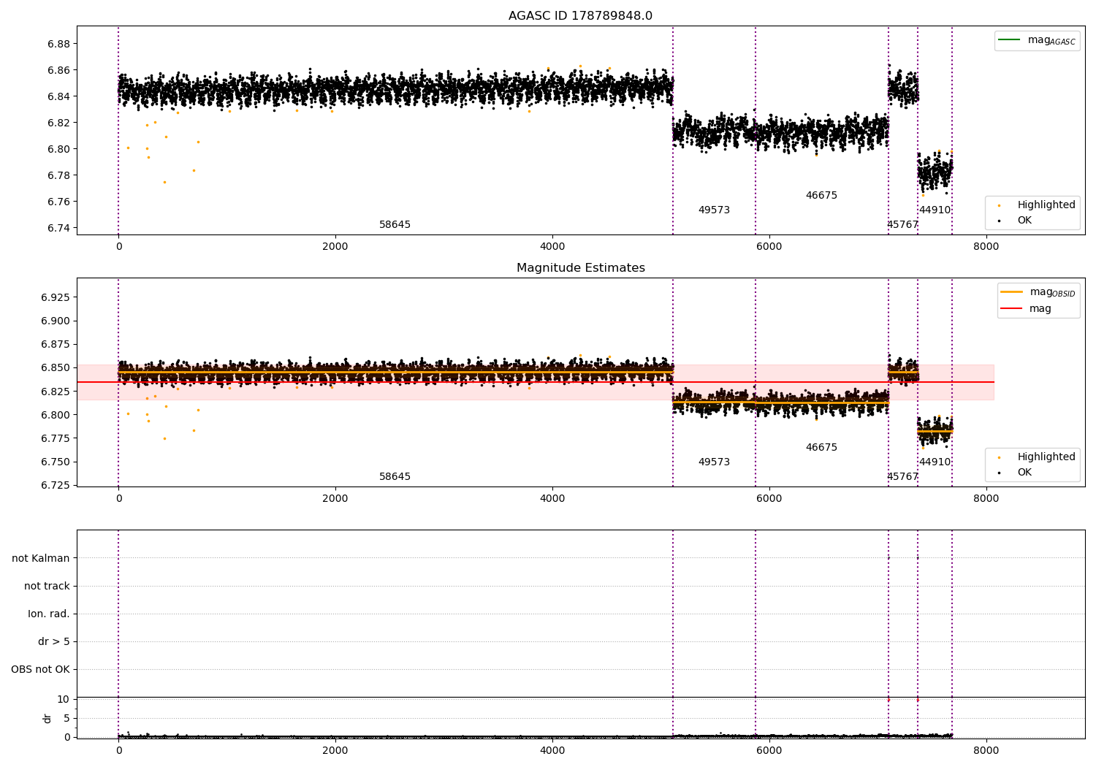Click obsid label 49573 in the top plot
The width and height of the screenshot is (1096, 767).
point(714,210)
